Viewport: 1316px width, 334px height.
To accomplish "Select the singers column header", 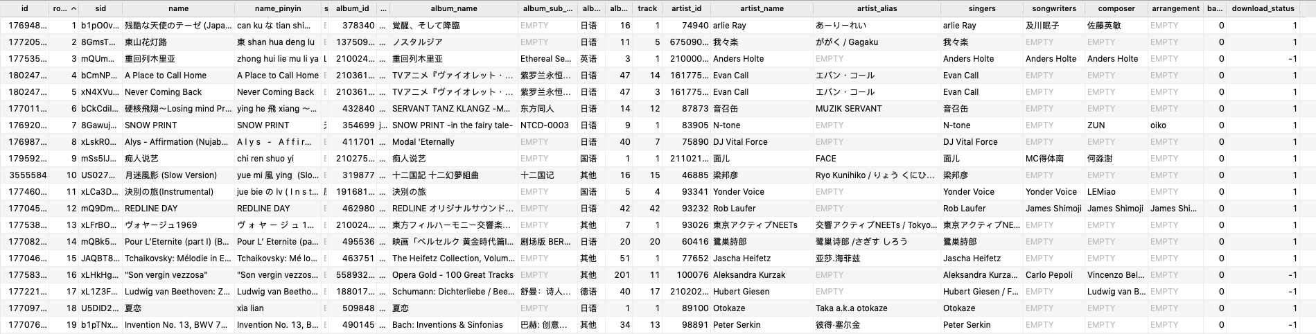I will pos(982,8).
